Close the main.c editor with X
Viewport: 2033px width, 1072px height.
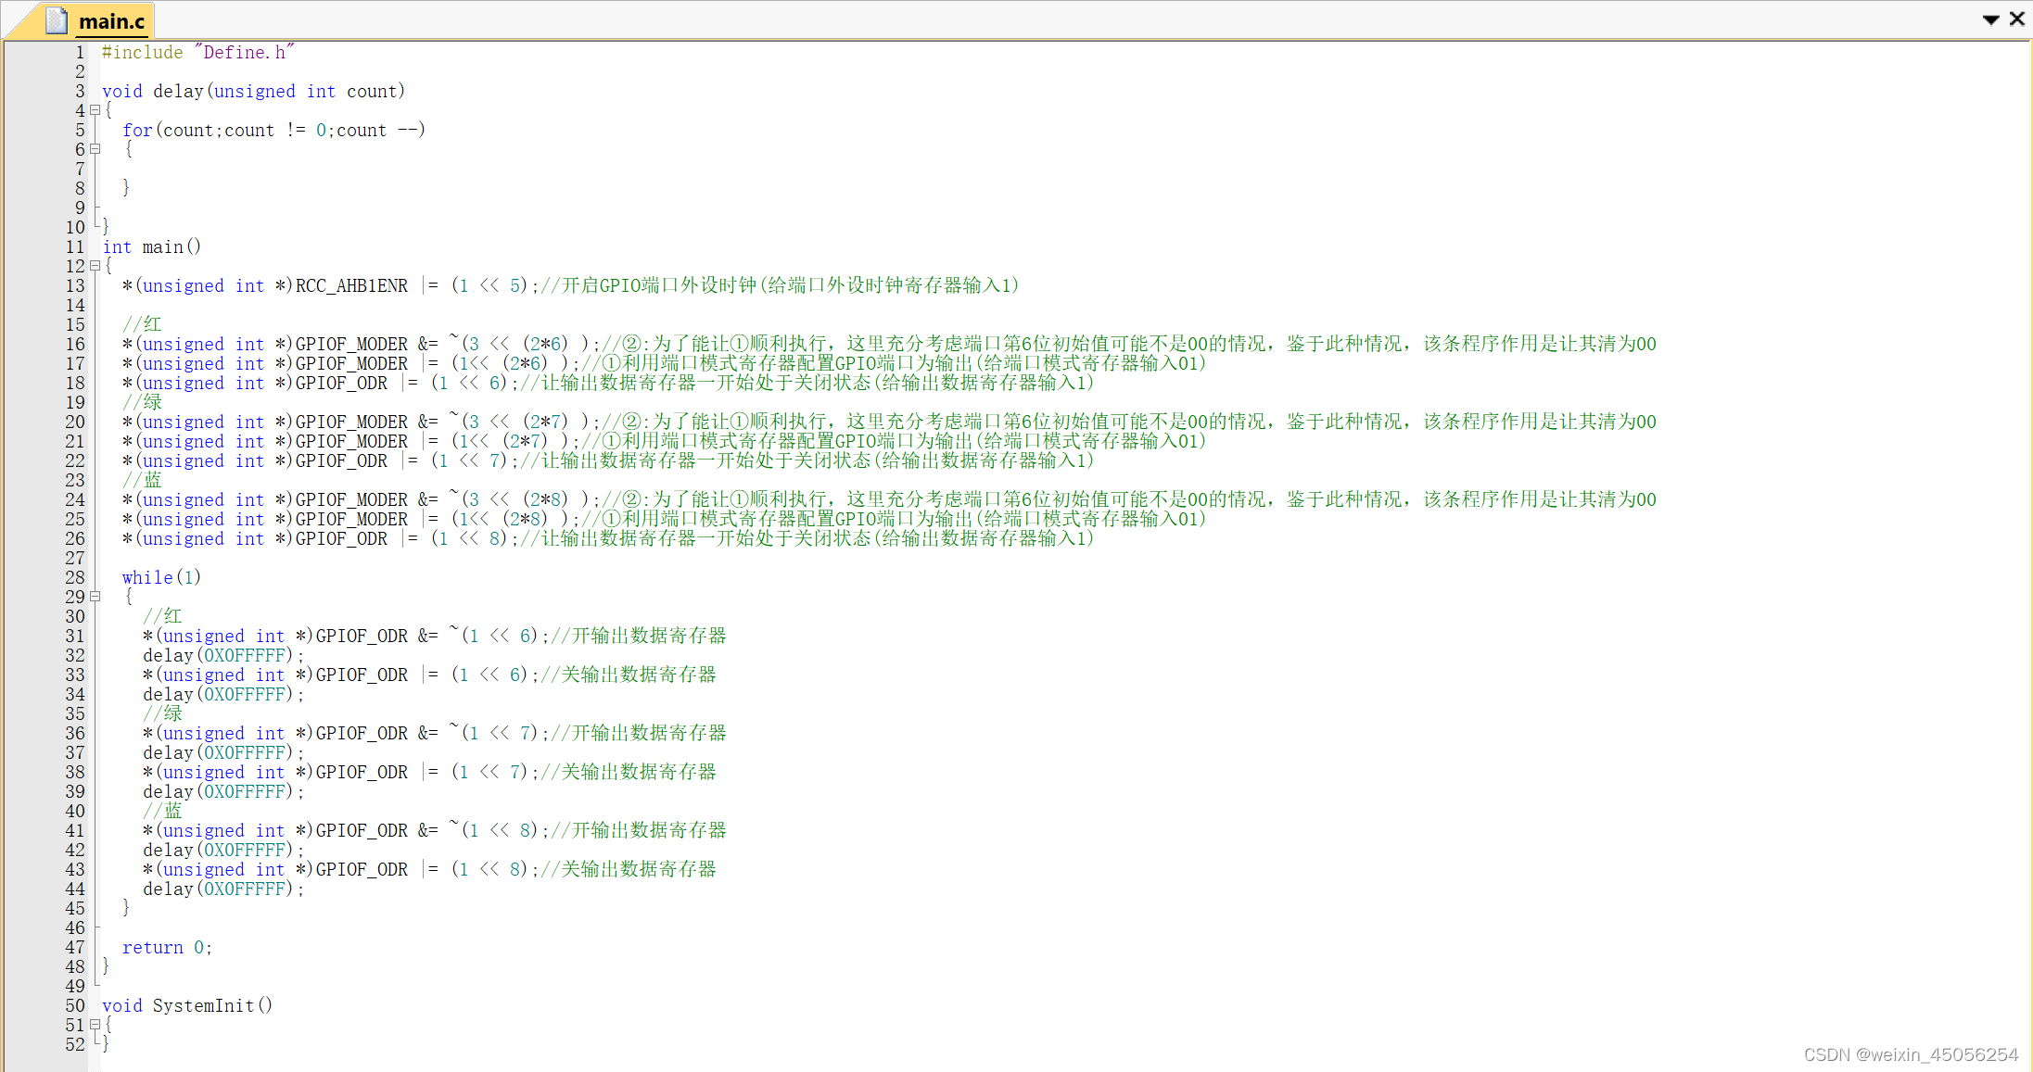tap(2016, 19)
